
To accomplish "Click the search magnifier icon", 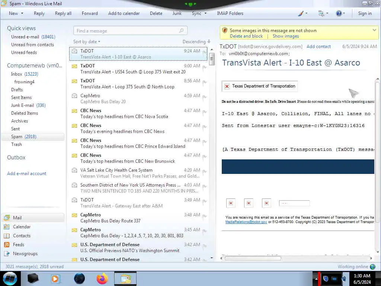I will 182,31.
